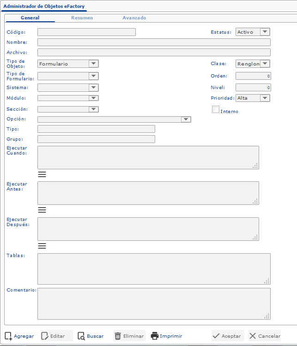The height and width of the screenshot is (346, 297).
Task: Open hamburger menu under Ejecutar Cuando
Action: point(42,174)
